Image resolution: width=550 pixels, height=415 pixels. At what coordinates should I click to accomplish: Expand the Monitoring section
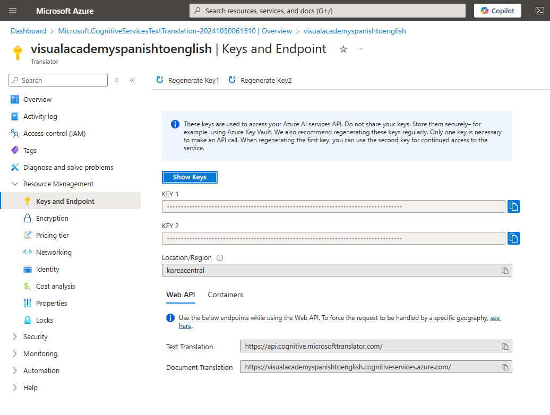pos(14,354)
